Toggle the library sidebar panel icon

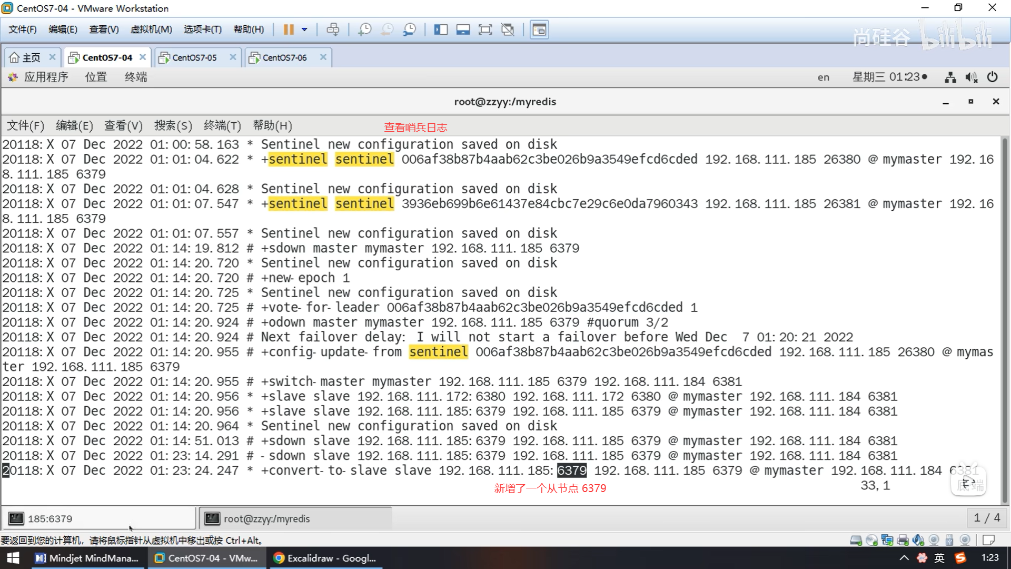coord(440,30)
